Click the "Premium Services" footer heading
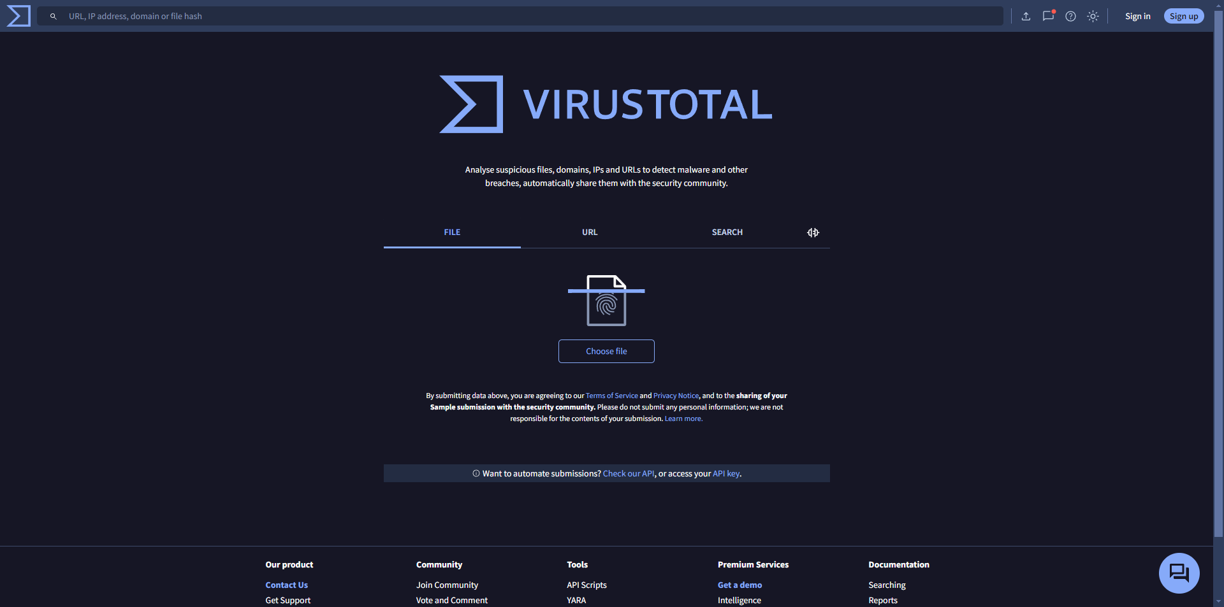The width and height of the screenshot is (1224, 607). 753,564
